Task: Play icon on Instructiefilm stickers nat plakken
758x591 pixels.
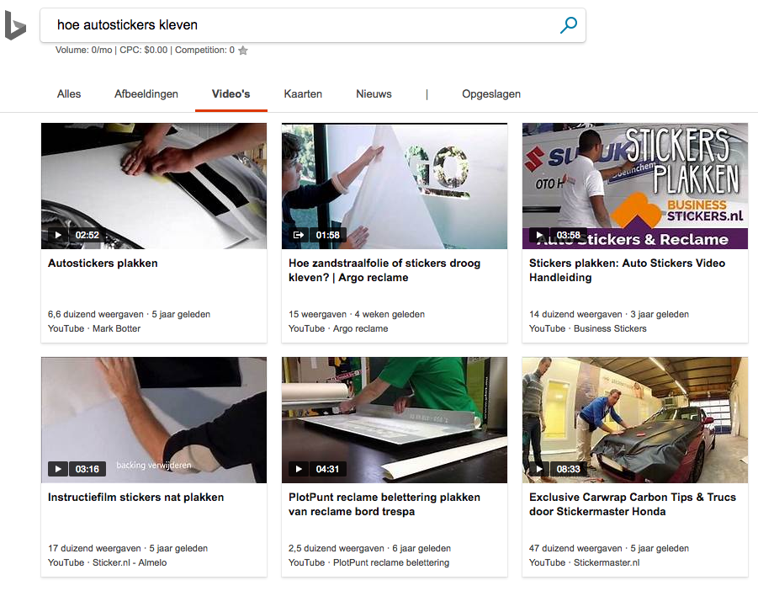Action: coord(58,469)
